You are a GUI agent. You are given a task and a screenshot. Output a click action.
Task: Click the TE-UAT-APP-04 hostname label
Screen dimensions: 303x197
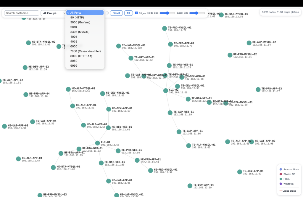point(46,121)
